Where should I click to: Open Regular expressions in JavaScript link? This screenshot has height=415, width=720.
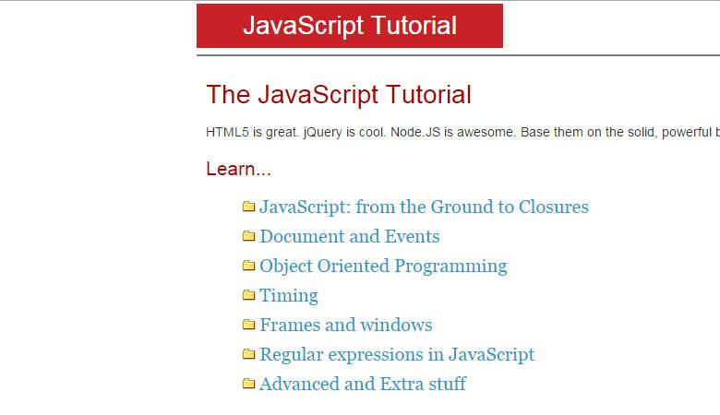click(397, 355)
